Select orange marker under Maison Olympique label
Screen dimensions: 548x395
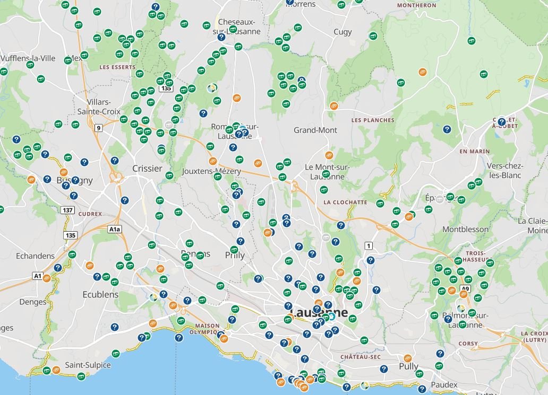(224, 338)
